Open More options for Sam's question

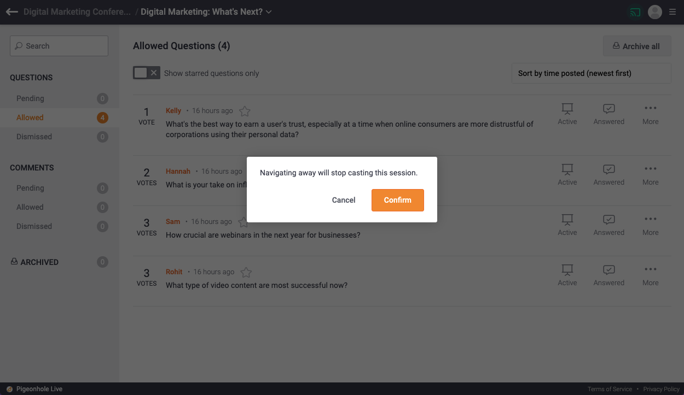click(650, 225)
